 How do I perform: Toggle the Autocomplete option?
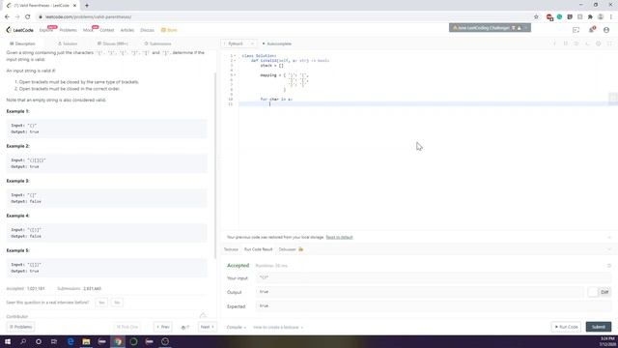coord(277,43)
